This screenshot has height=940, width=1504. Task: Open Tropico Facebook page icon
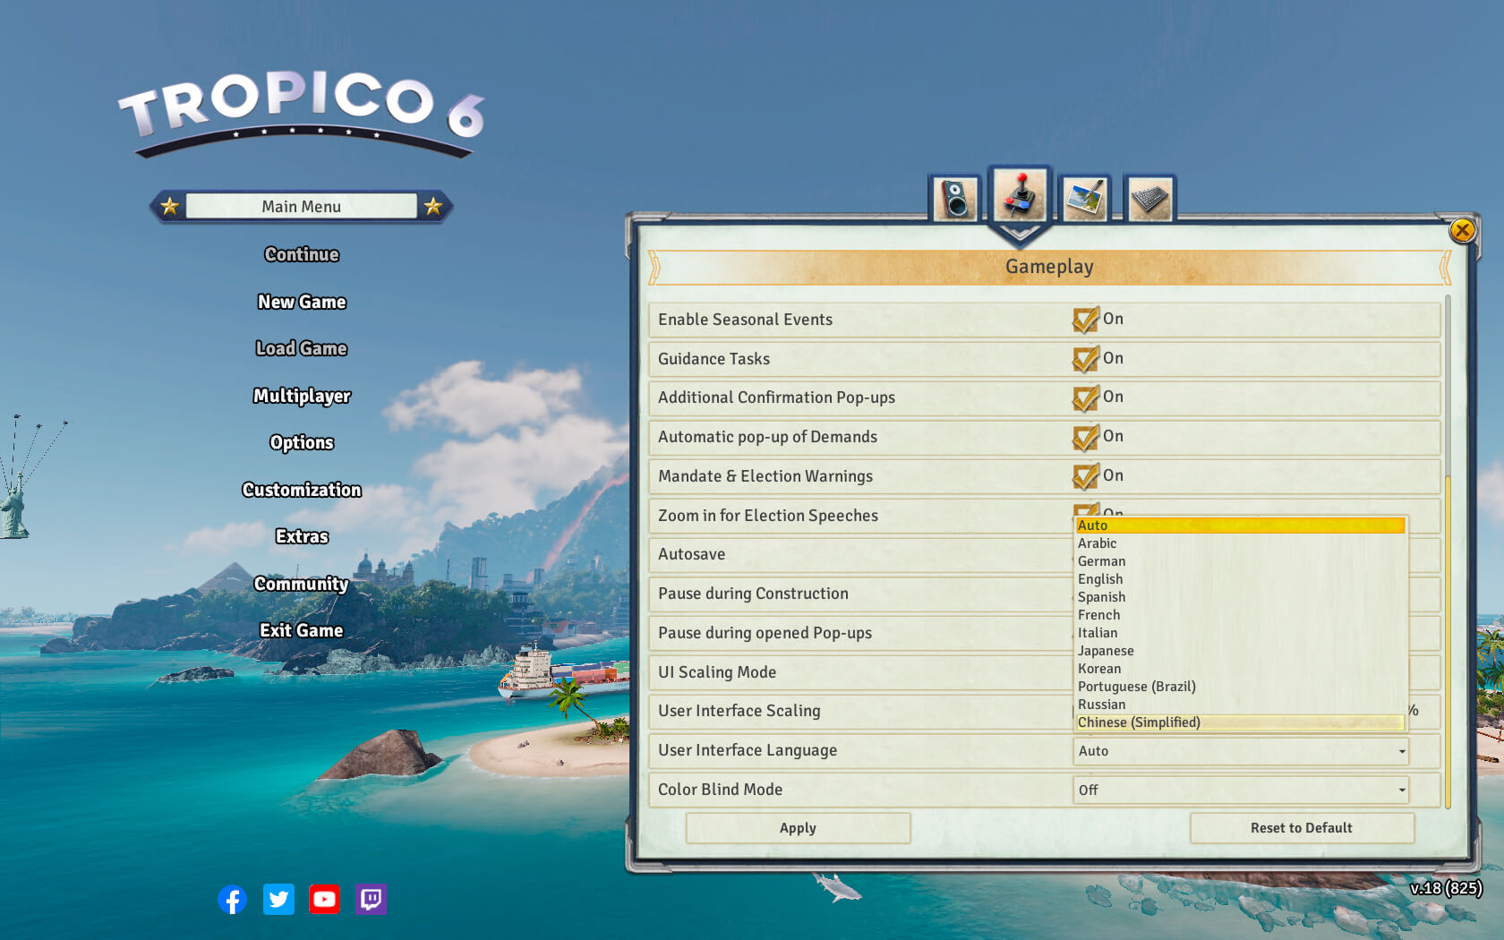232,899
